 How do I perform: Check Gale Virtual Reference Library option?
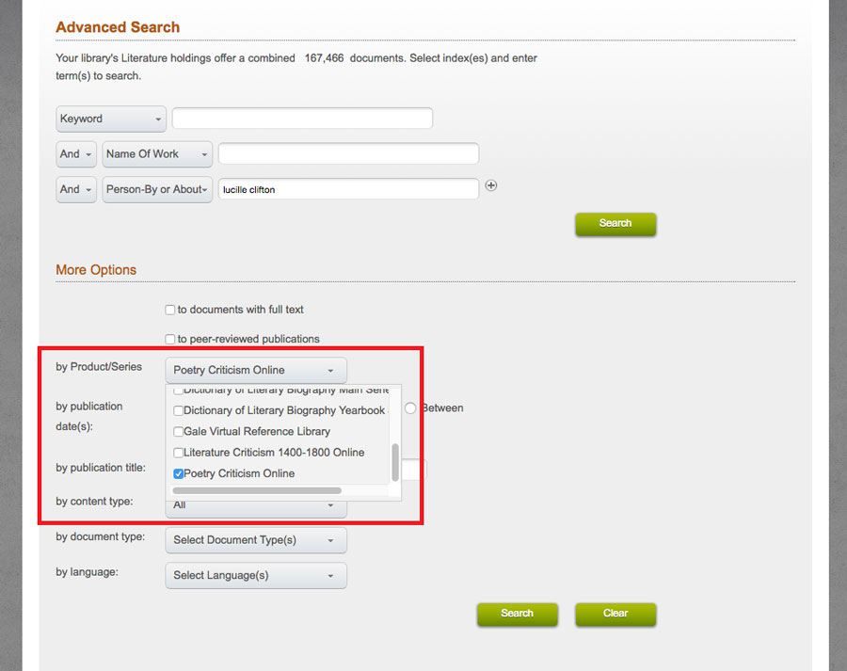point(179,432)
